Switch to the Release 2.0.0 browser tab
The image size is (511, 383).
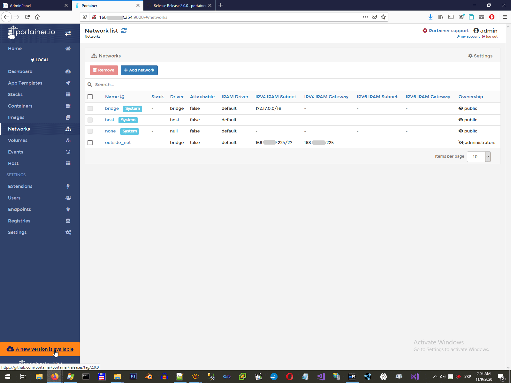point(179,5)
